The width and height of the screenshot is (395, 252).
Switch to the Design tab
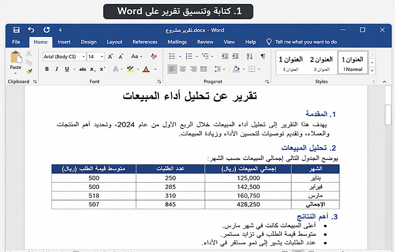click(x=89, y=42)
